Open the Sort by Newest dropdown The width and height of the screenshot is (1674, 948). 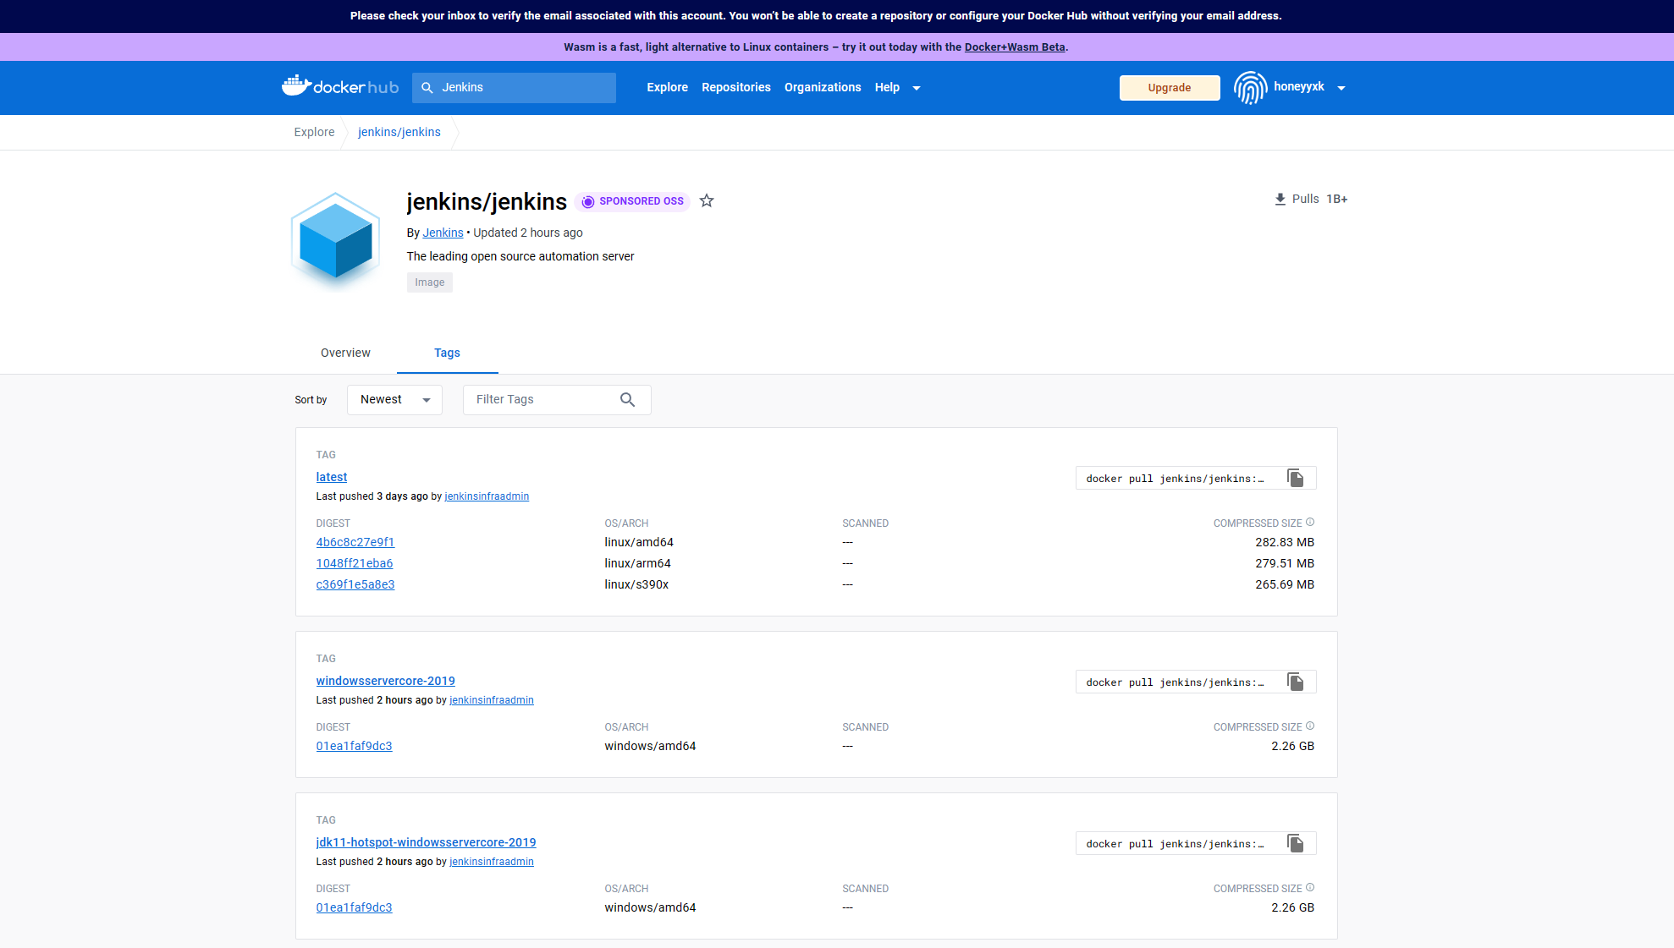[394, 400]
